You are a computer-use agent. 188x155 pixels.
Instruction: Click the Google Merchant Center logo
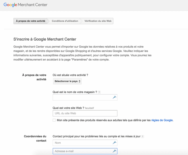point(25,5)
